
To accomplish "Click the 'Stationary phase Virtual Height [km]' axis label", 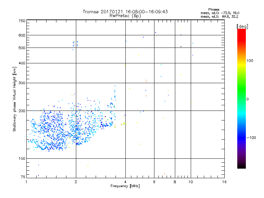I will [15, 99].
